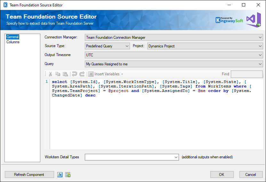Click the 'order' keyword in the query
Image resolution: width=266 pixels, height=182 pixels.
coord(214,91)
